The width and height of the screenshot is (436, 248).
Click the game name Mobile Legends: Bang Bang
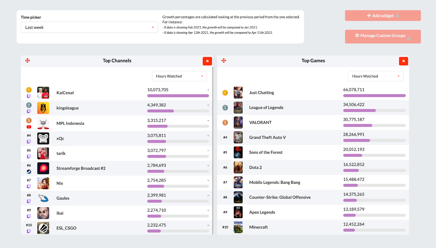275,182
